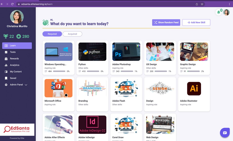Click the Rewards bag icon
The image size is (233, 141).
click(x=6, y=59)
